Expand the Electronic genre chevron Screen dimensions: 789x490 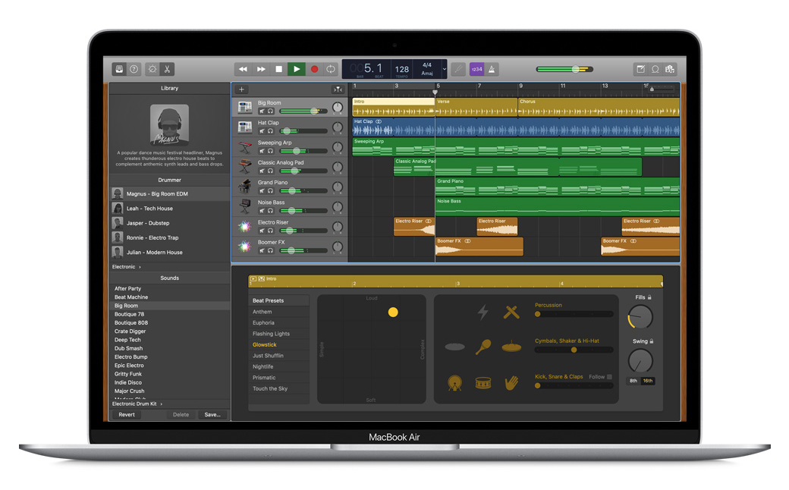click(x=140, y=267)
